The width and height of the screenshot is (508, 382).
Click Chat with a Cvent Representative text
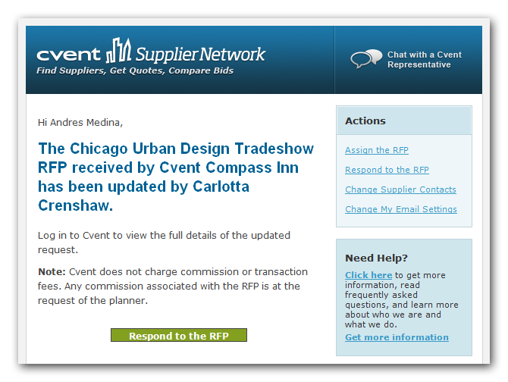coord(424,60)
